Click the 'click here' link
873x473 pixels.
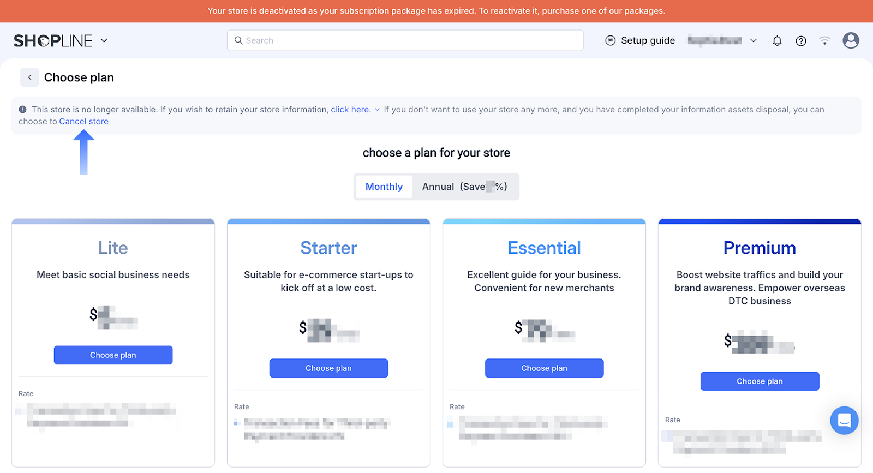(350, 110)
